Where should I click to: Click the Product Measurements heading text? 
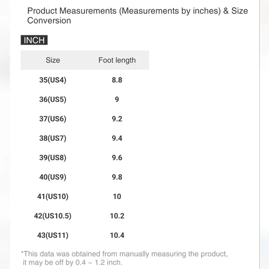coord(138,16)
